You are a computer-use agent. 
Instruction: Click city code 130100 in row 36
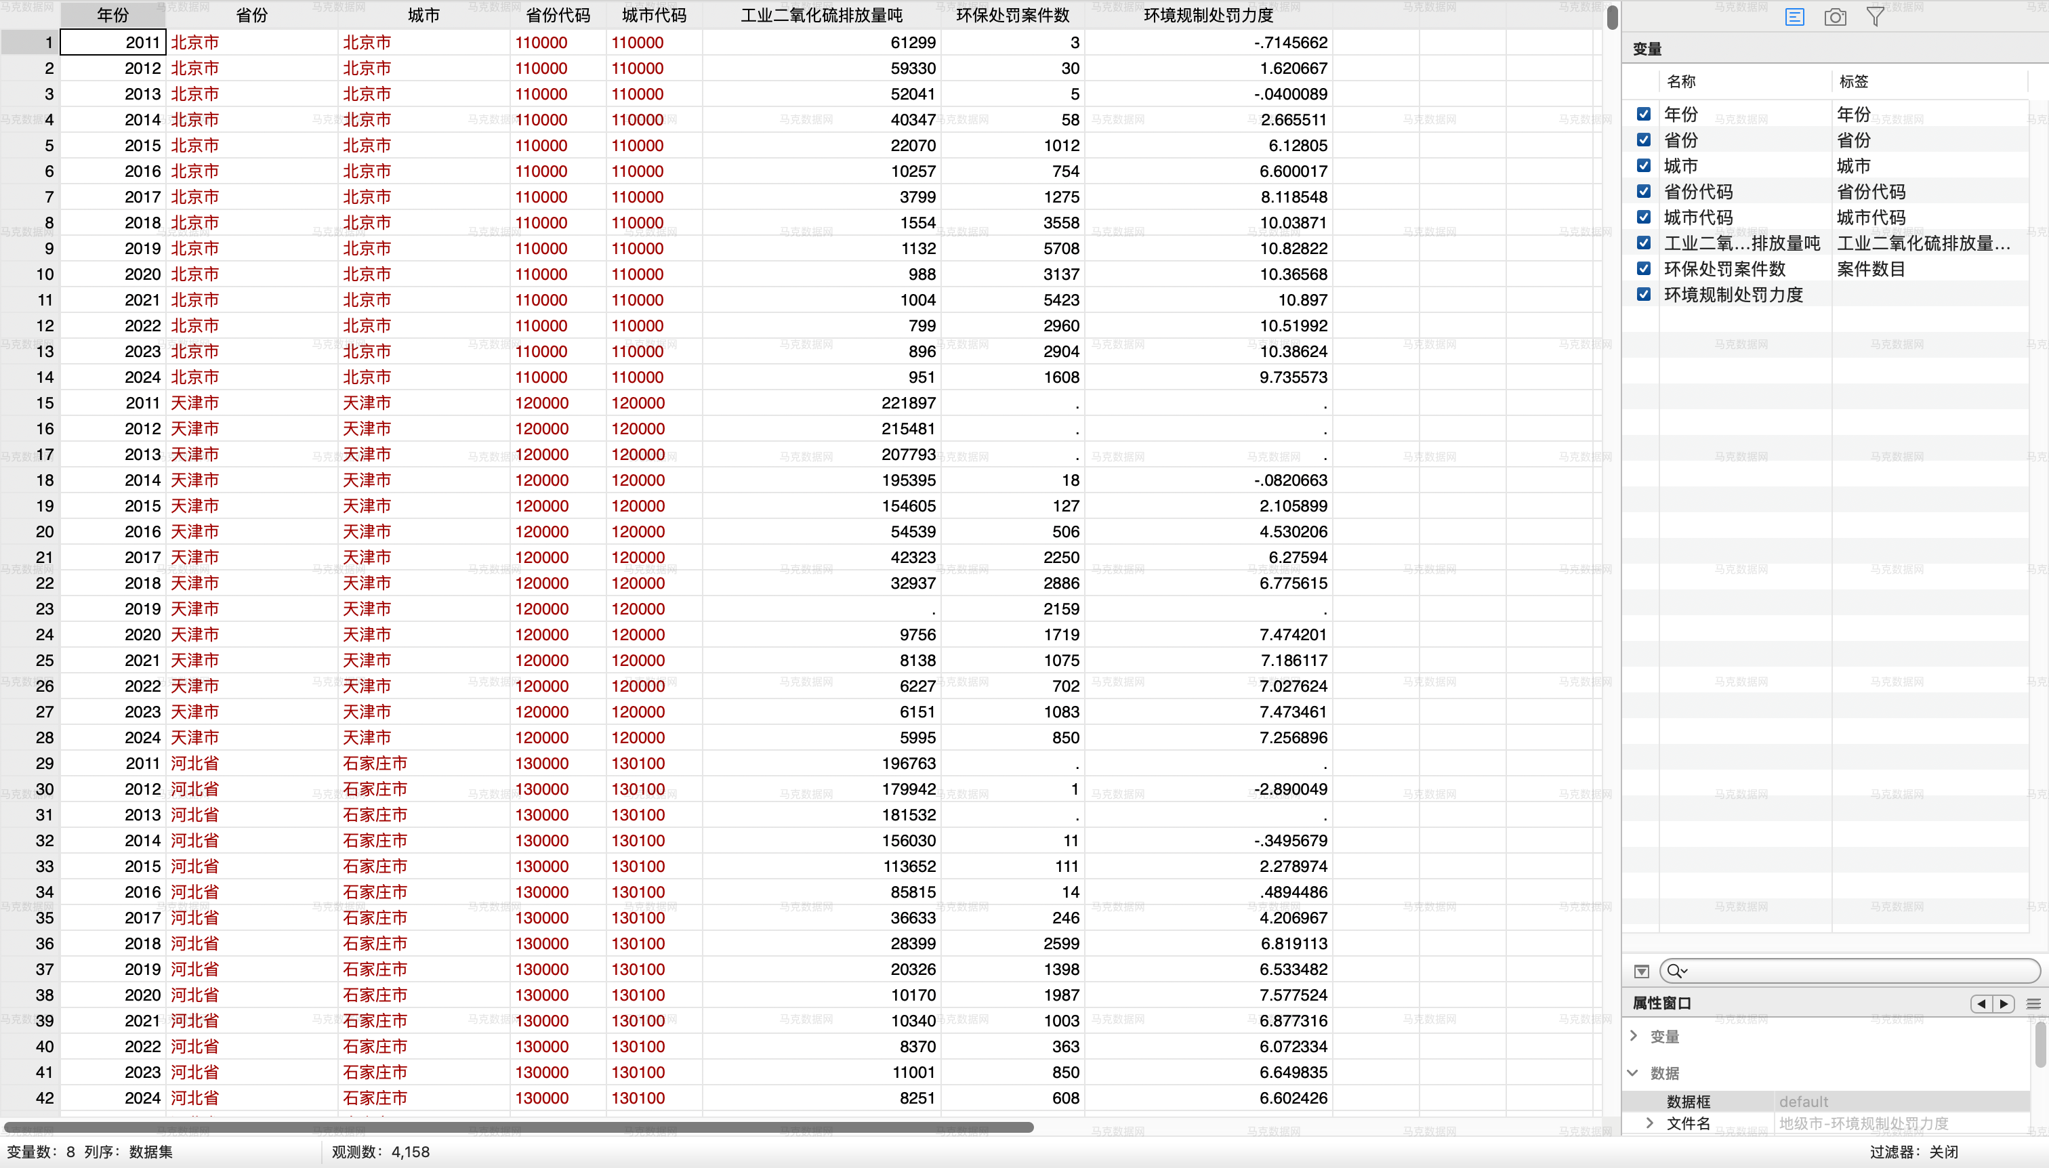638,943
